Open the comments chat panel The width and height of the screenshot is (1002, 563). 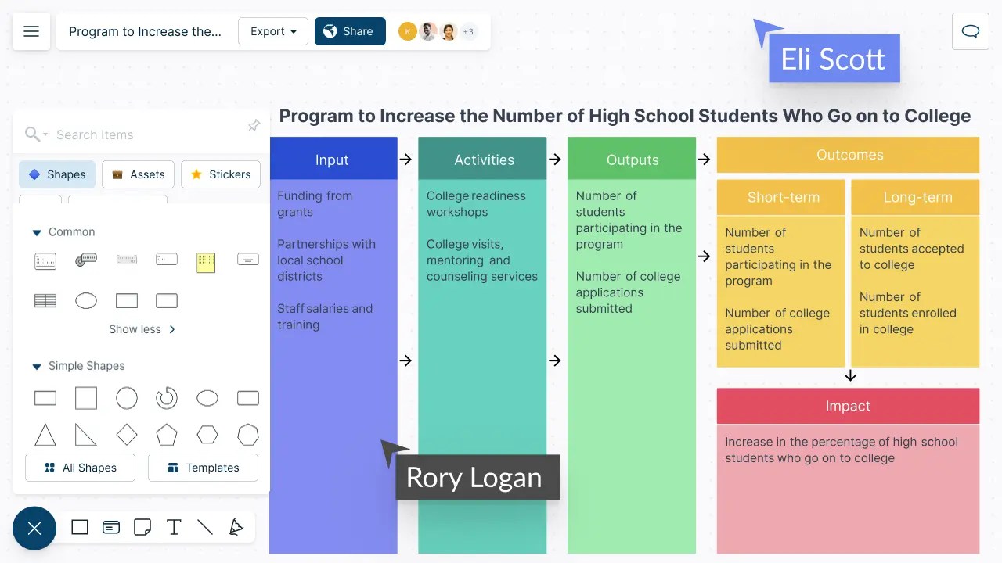[x=971, y=31]
